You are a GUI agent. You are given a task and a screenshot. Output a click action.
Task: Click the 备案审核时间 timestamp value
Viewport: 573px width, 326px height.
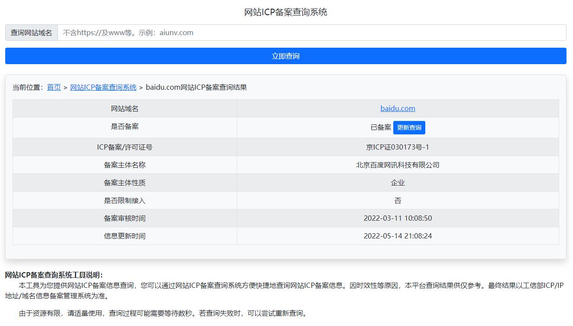tap(398, 218)
